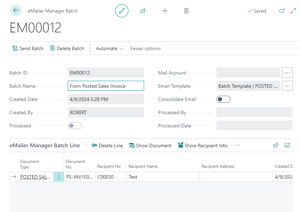Click the back arrow button
300x212 pixels.
(x=16, y=10)
